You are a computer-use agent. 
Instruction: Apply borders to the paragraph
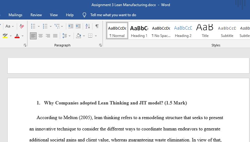(90, 36)
